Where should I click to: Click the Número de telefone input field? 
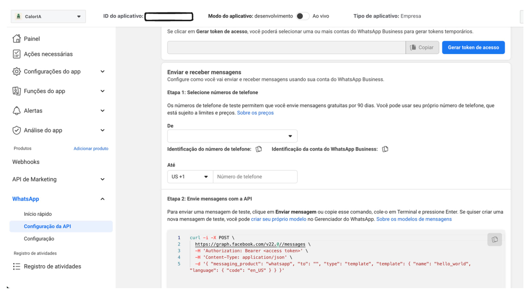(x=255, y=177)
